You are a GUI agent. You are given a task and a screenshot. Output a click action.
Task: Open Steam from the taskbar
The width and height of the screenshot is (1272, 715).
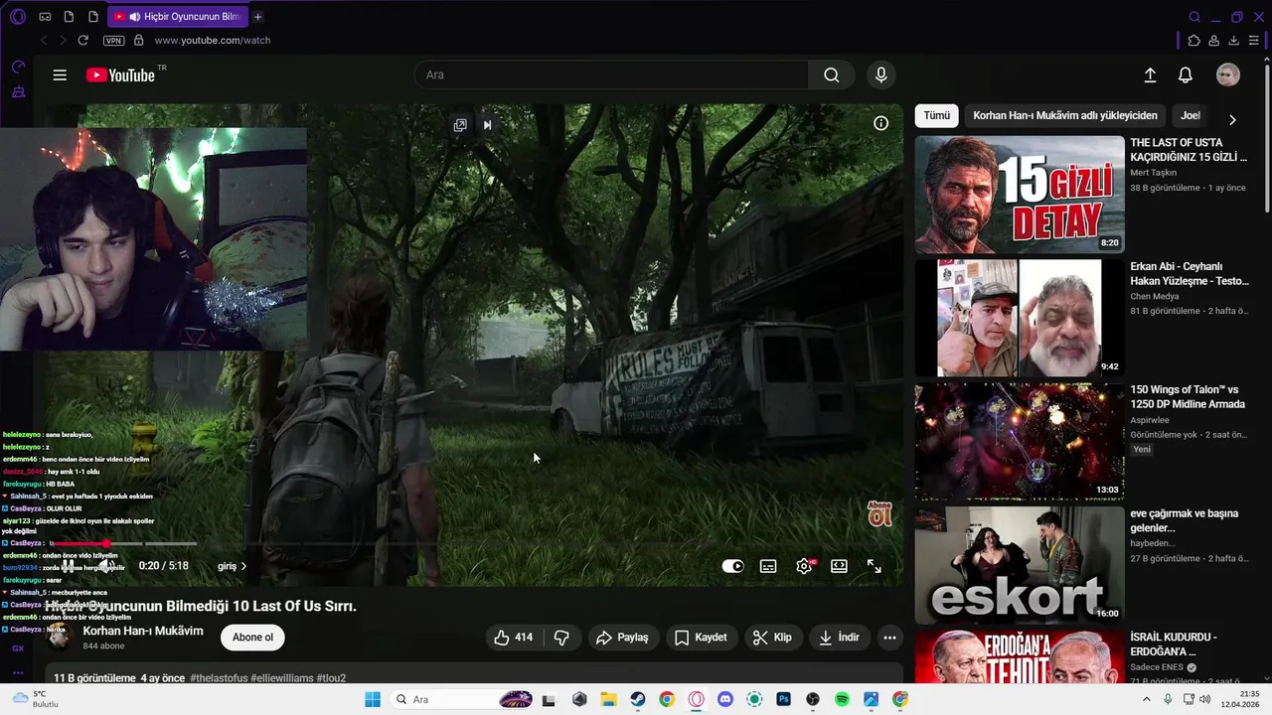[638, 699]
